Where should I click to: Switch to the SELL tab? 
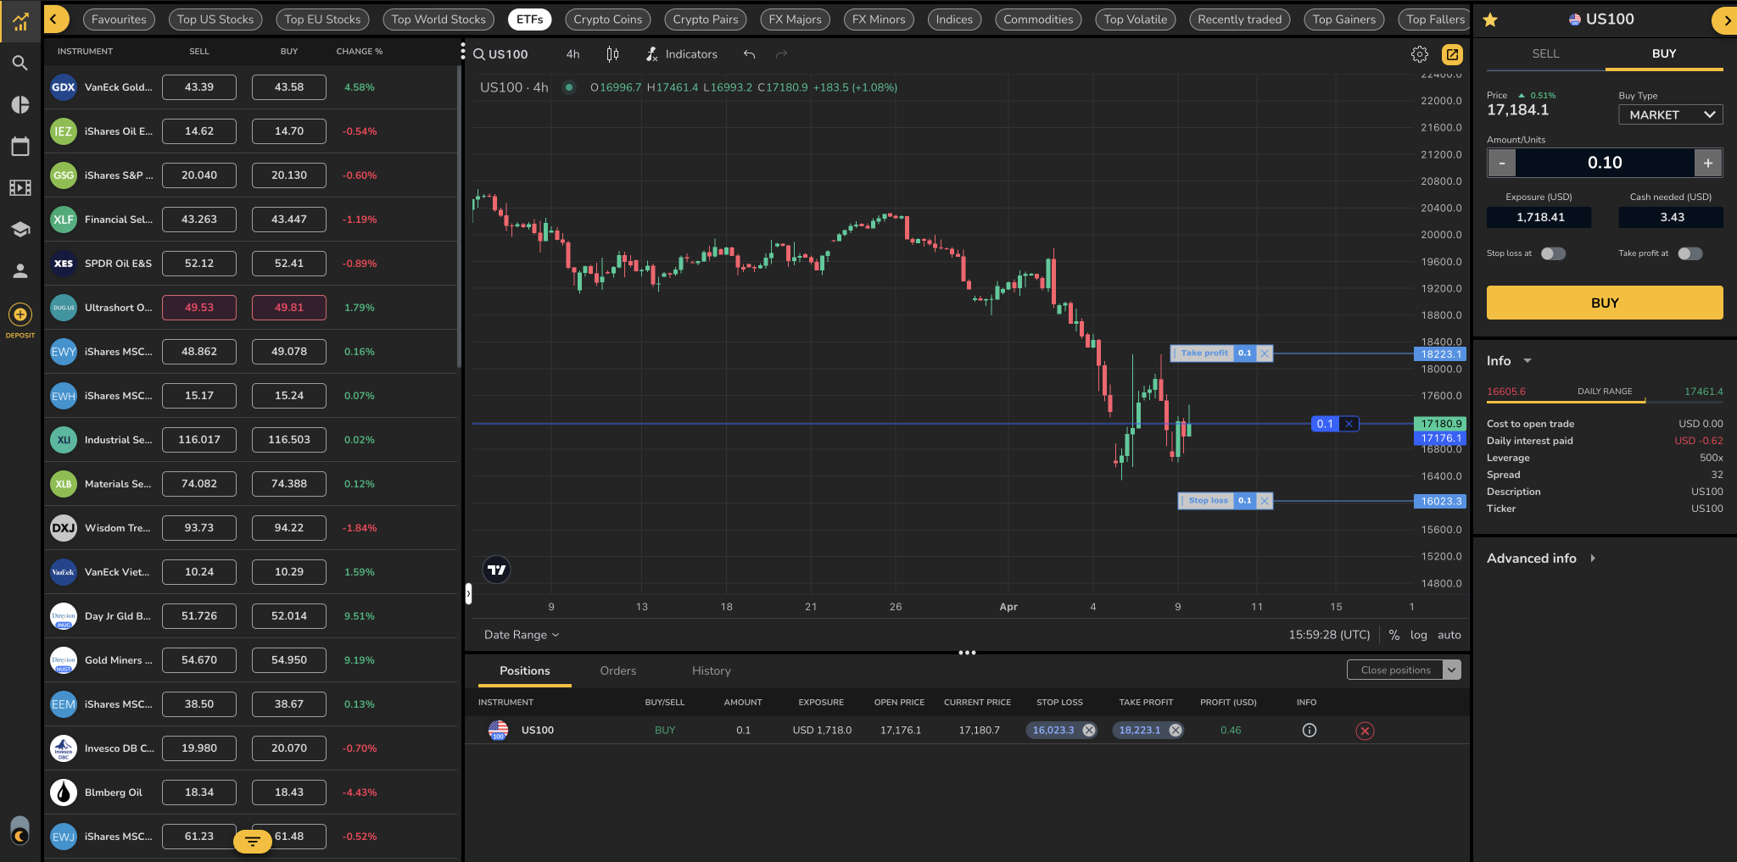coord(1545,53)
